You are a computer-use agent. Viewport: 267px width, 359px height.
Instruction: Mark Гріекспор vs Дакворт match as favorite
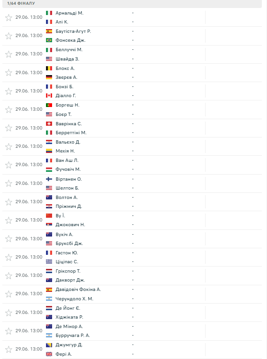tap(8, 275)
